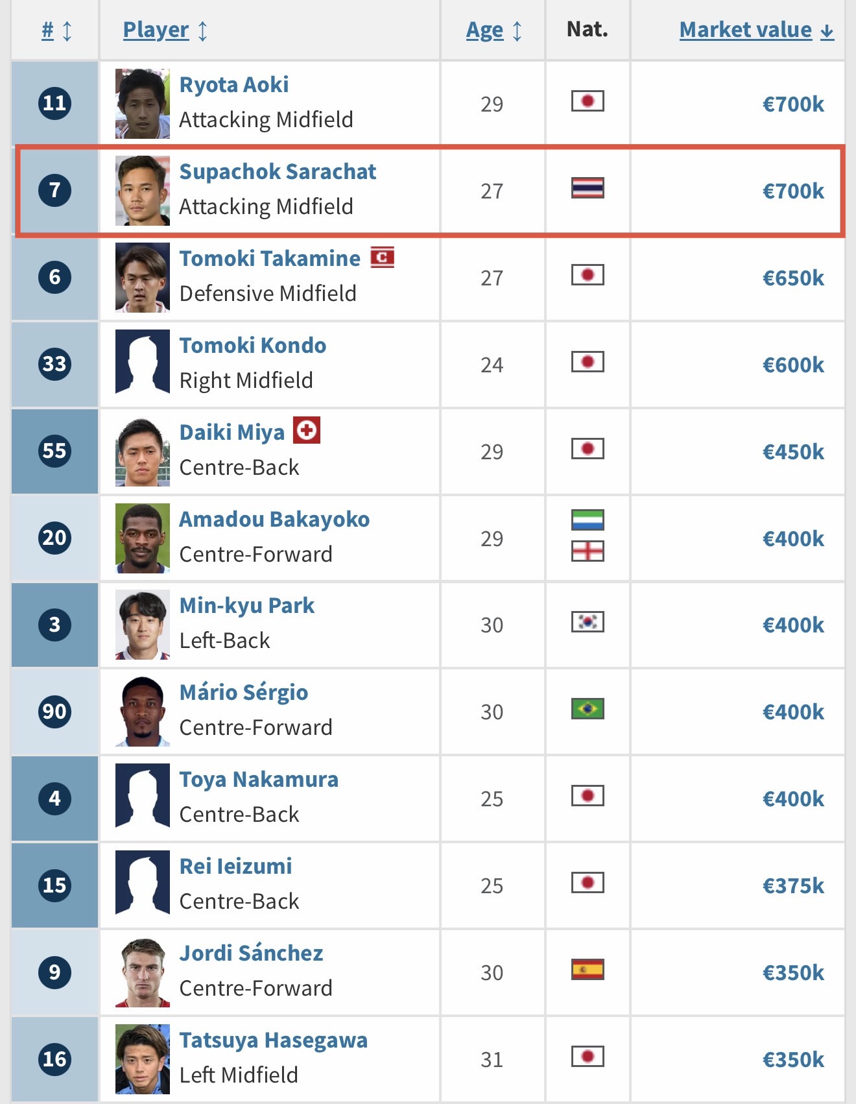The height and width of the screenshot is (1104, 856).
Task: Click the captain icon beside Tomoki Takamine
Action: pos(382,258)
